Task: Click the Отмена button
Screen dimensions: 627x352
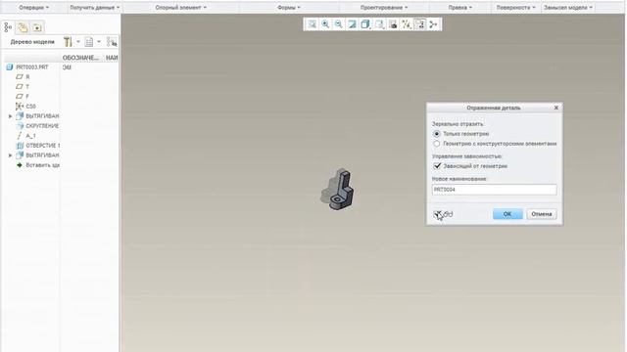Action: [542, 214]
